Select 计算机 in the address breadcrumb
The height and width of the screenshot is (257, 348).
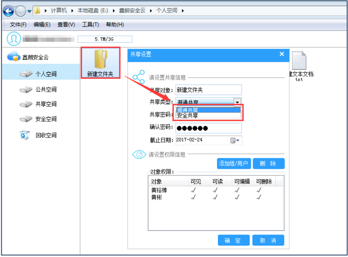(x=59, y=10)
